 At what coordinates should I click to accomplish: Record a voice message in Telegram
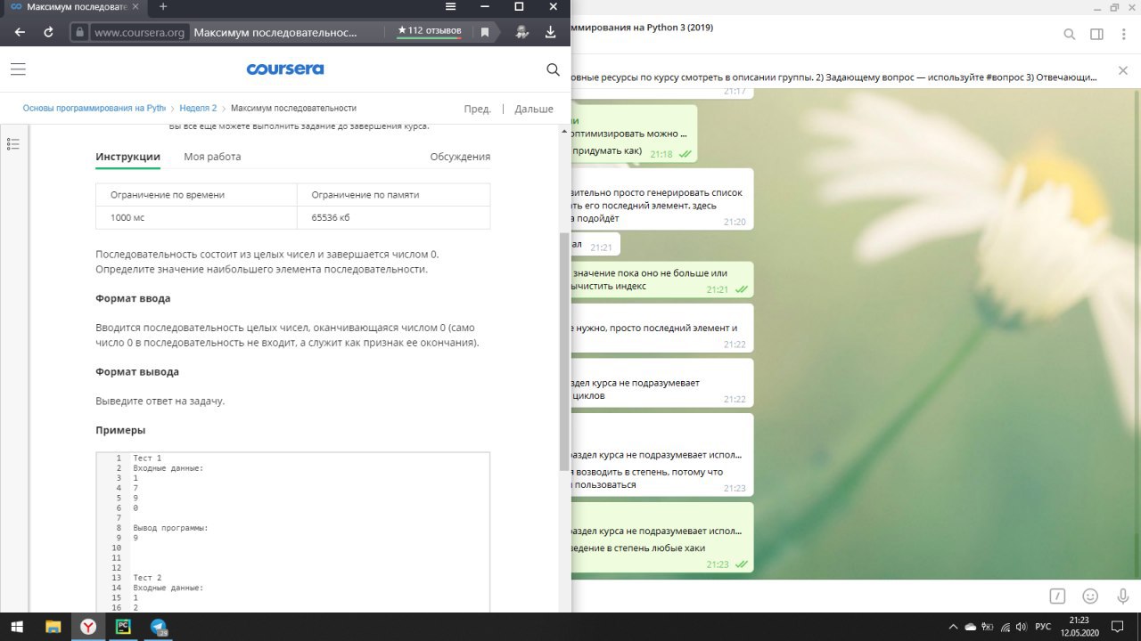(x=1122, y=596)
